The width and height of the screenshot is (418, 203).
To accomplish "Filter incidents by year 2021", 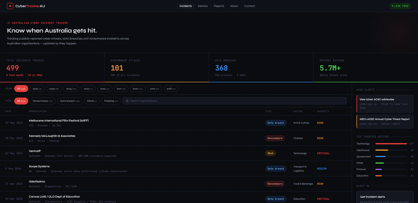I will click(x=121, y=89).
